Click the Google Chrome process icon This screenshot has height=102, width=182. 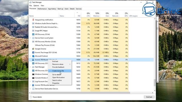click(33, 49)
